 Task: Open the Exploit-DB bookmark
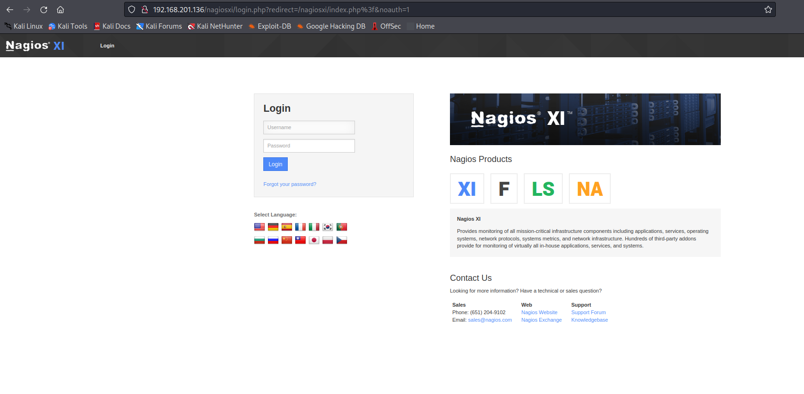click(270, 26)
